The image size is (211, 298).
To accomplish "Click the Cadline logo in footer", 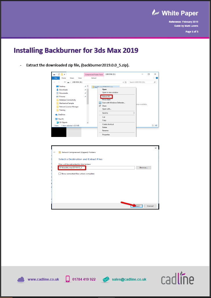I will [x=177, y=278].
